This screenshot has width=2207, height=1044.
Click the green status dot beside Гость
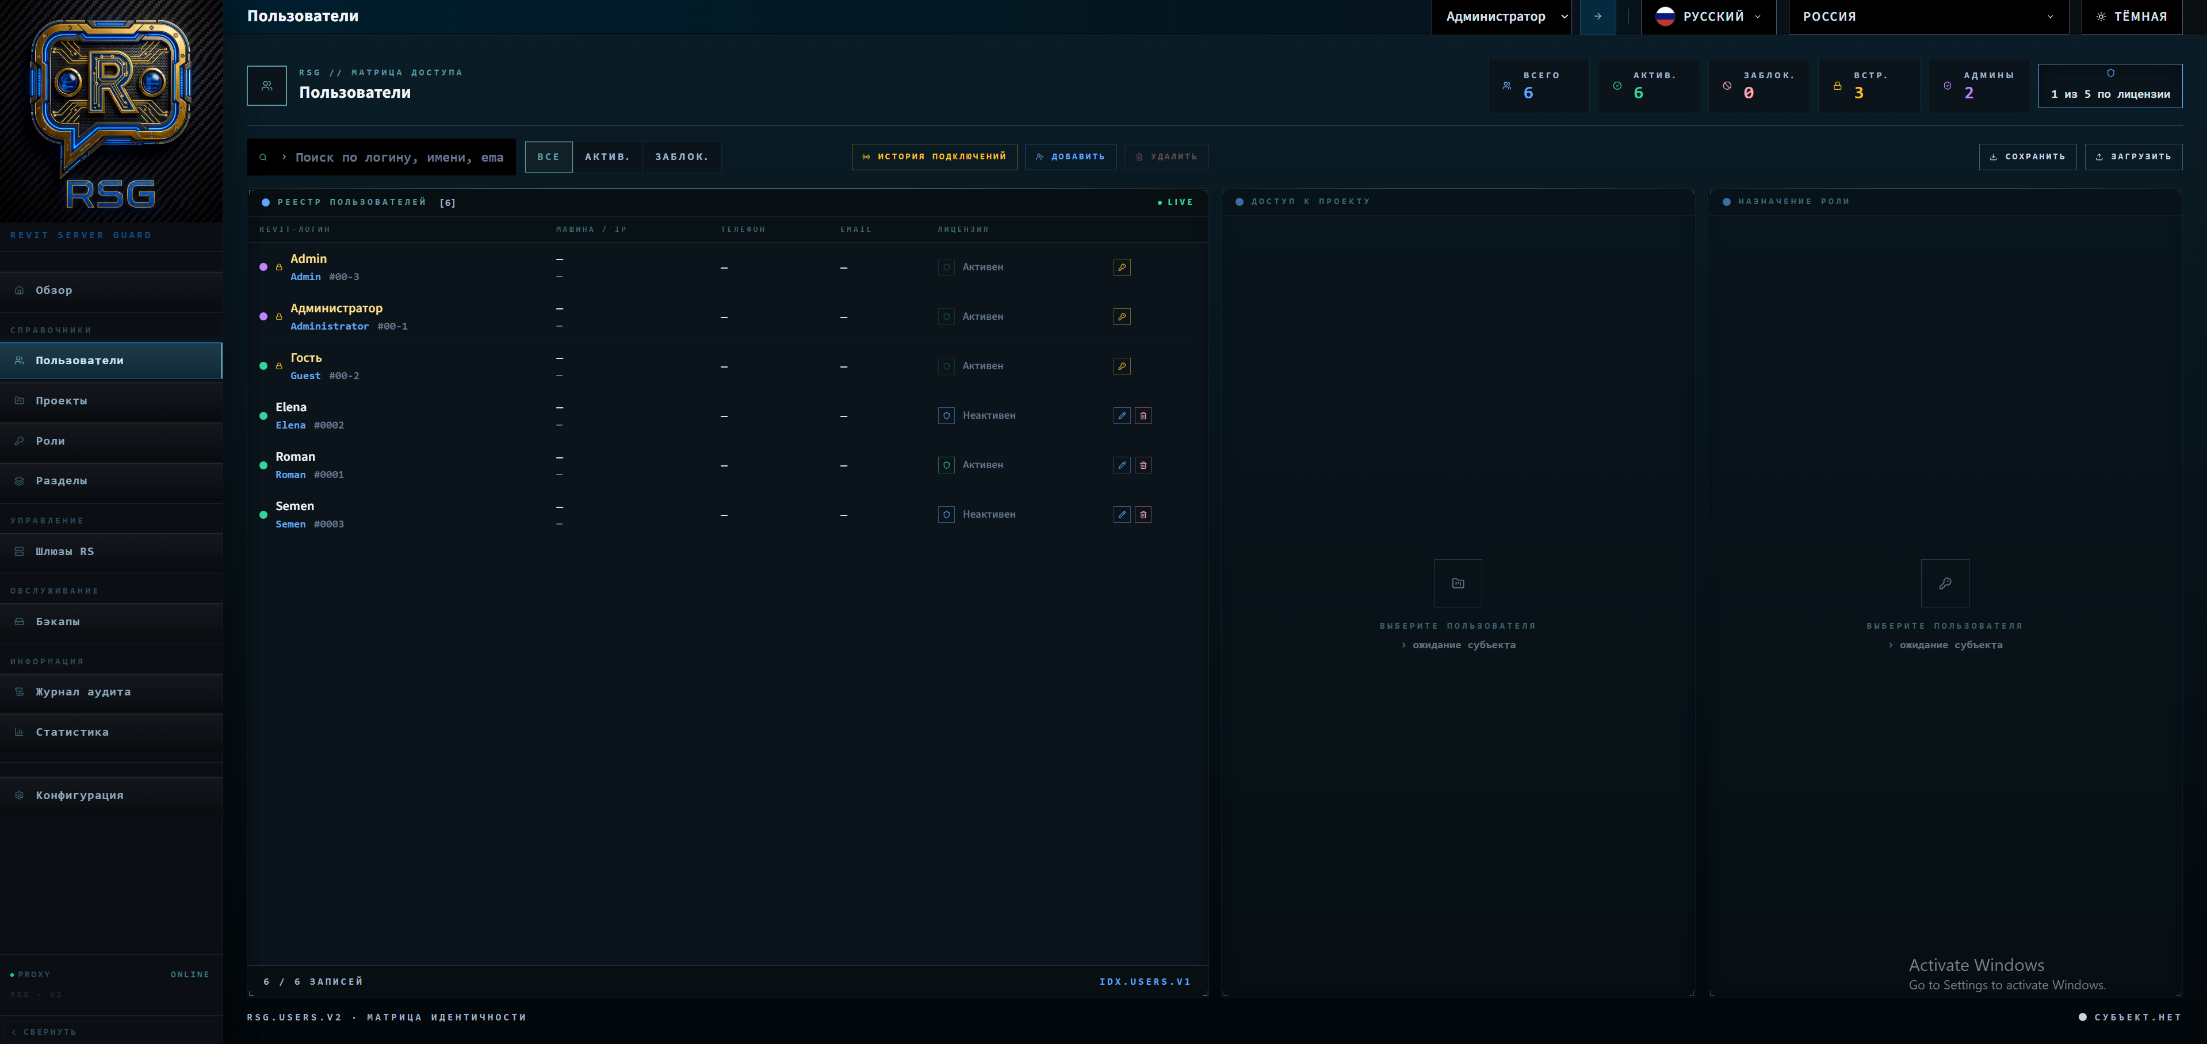(263, 366)
